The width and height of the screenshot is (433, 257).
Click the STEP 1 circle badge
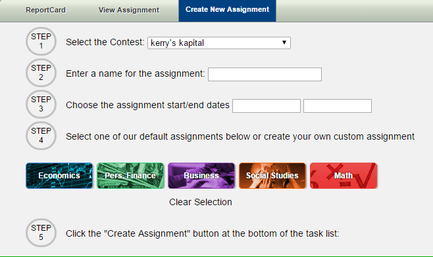(x=41, y=41)
